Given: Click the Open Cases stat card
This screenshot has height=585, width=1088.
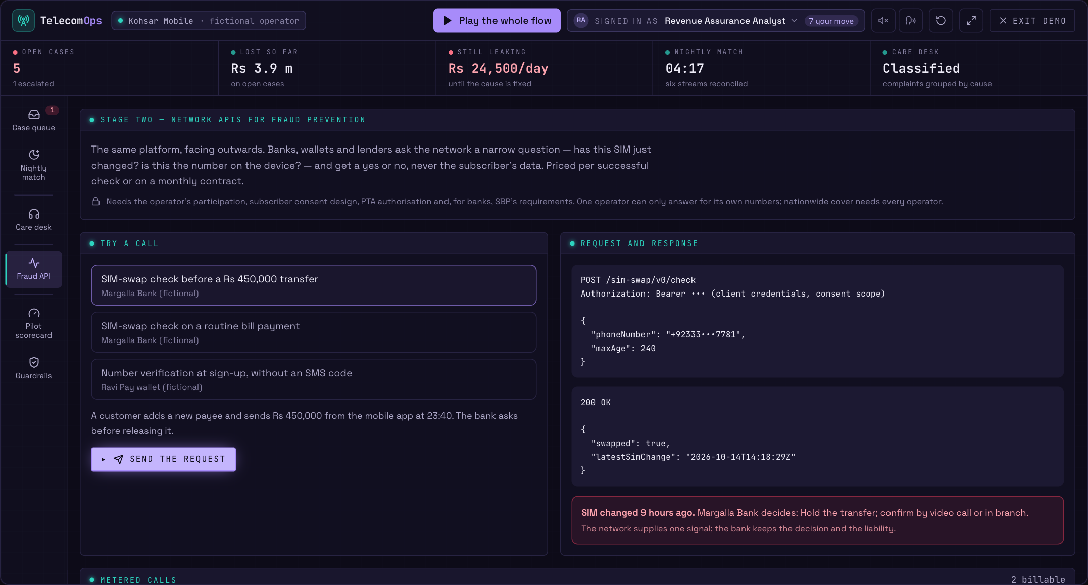Looking at the screenshot, I should coord(110,68).
